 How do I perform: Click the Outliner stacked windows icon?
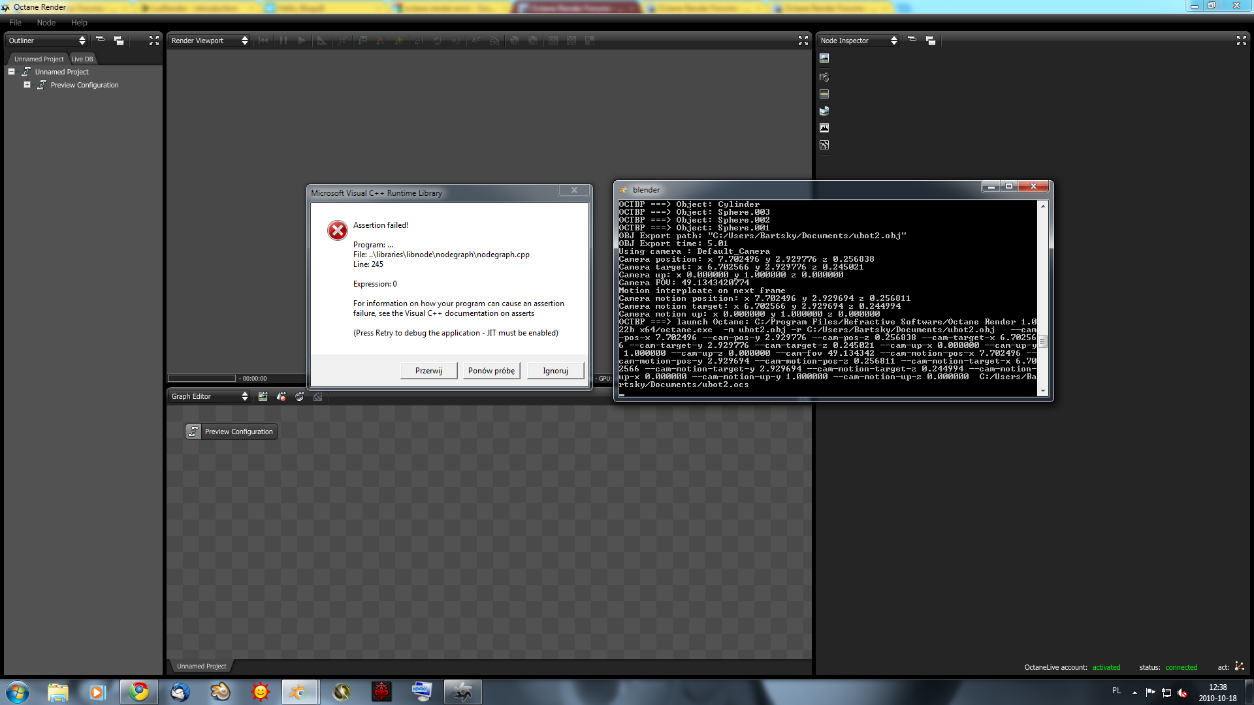pos(119,40)
